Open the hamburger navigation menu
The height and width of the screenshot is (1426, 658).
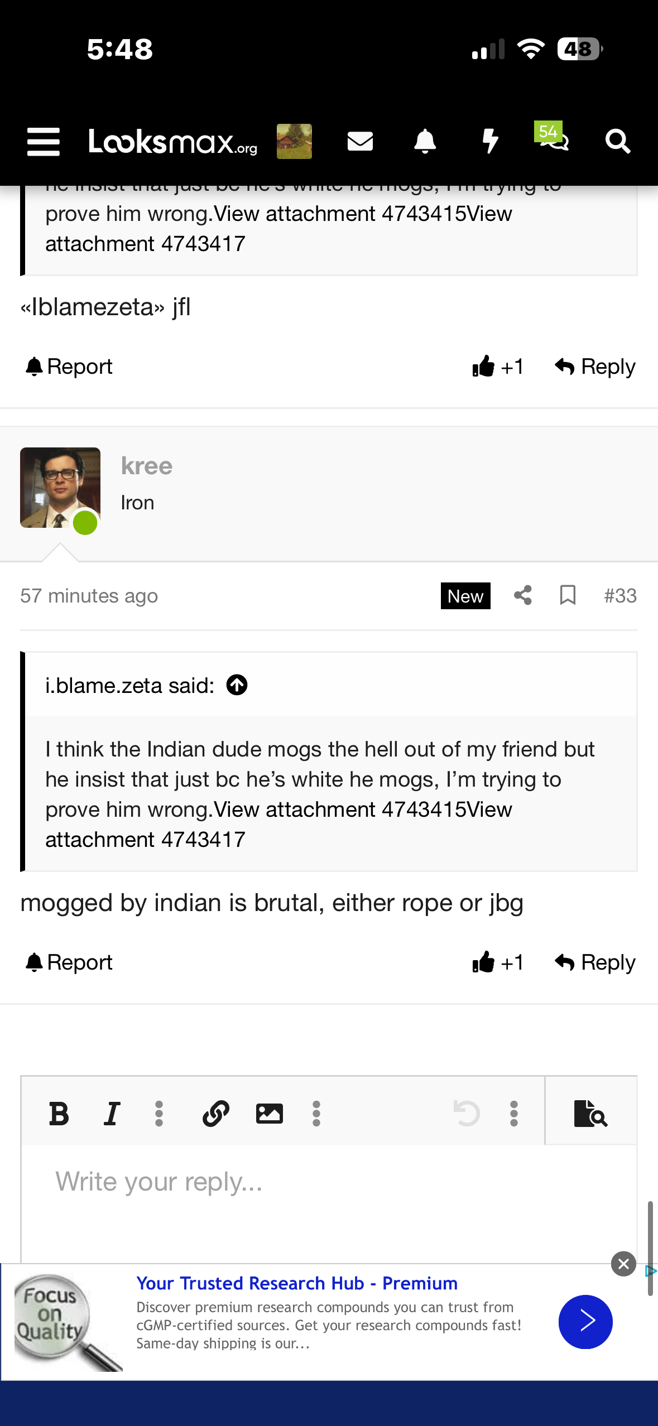(x=44, y=142)
